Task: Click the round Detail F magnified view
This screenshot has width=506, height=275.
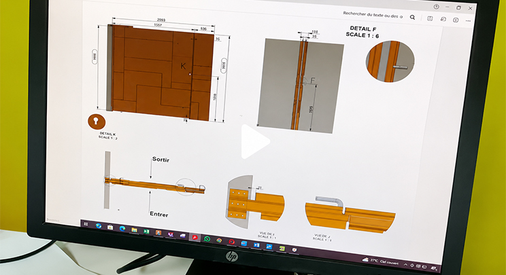Action: point(390,61)
